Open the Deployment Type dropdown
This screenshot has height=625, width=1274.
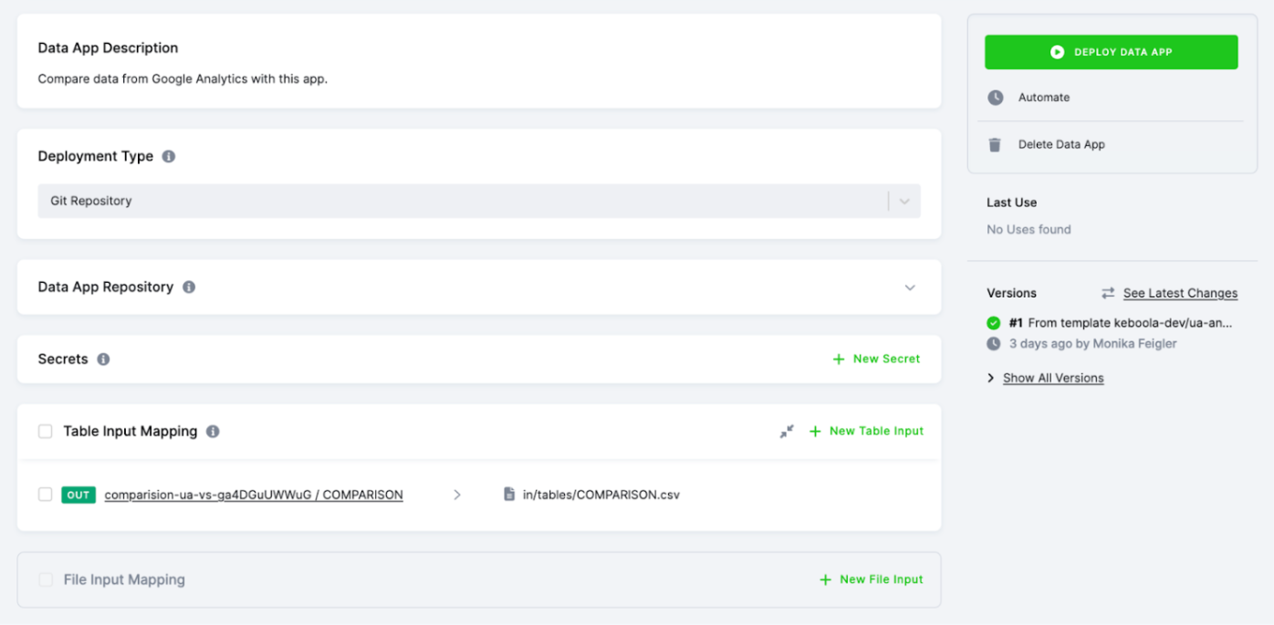tap(904, 200)
